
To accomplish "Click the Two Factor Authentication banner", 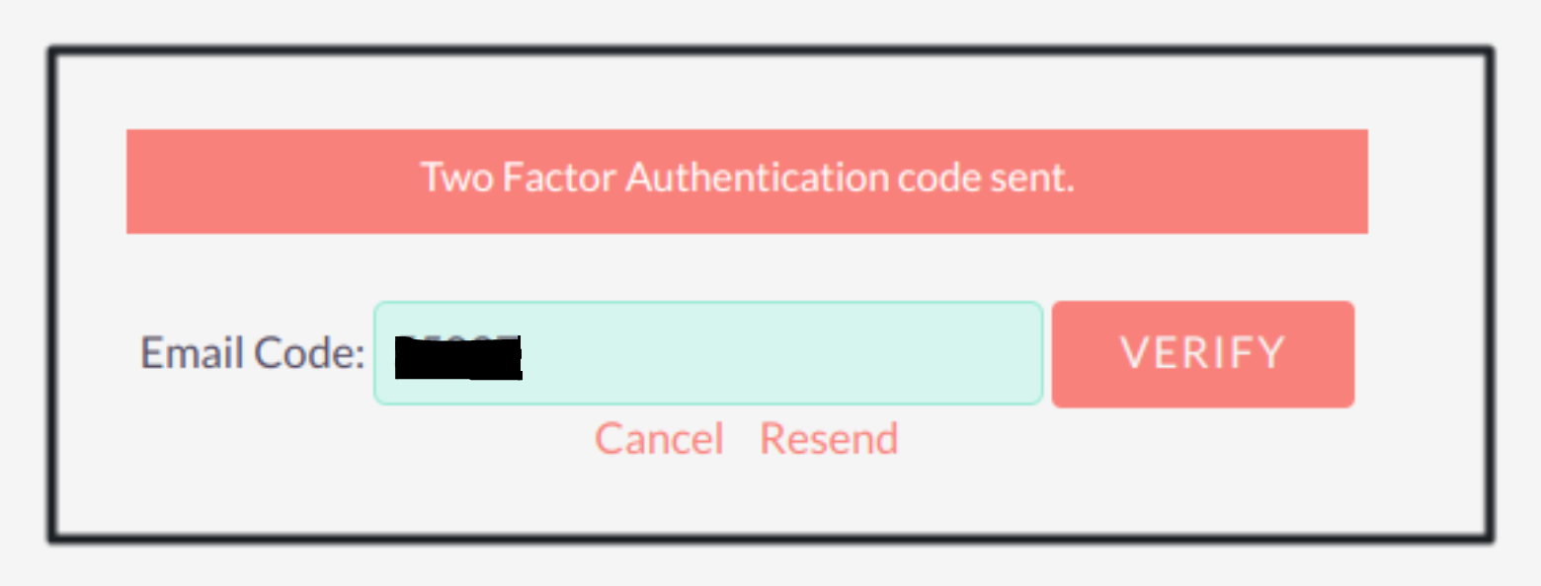I will tap(747, 180).
